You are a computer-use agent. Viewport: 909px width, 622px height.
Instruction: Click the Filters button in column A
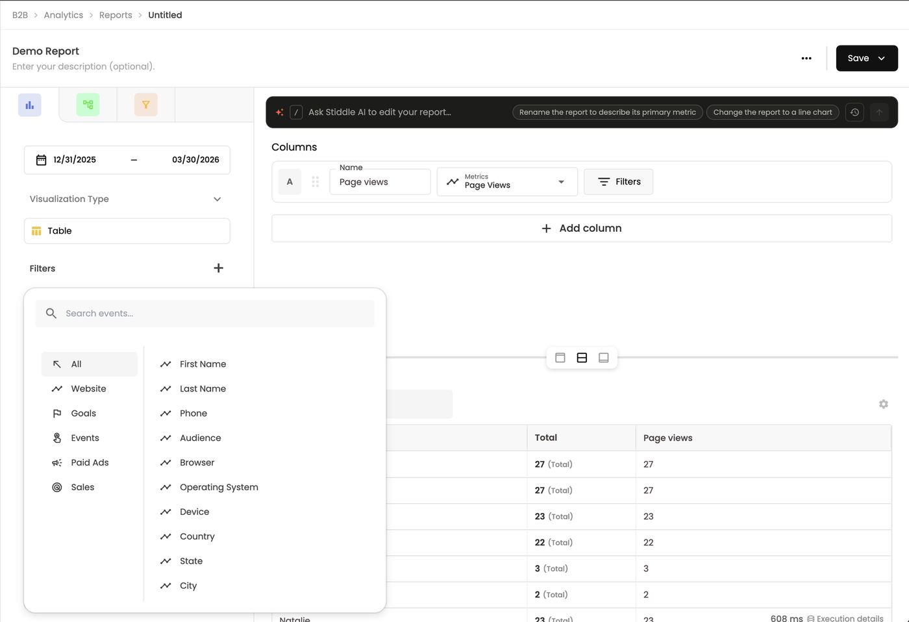coord(618,182)
